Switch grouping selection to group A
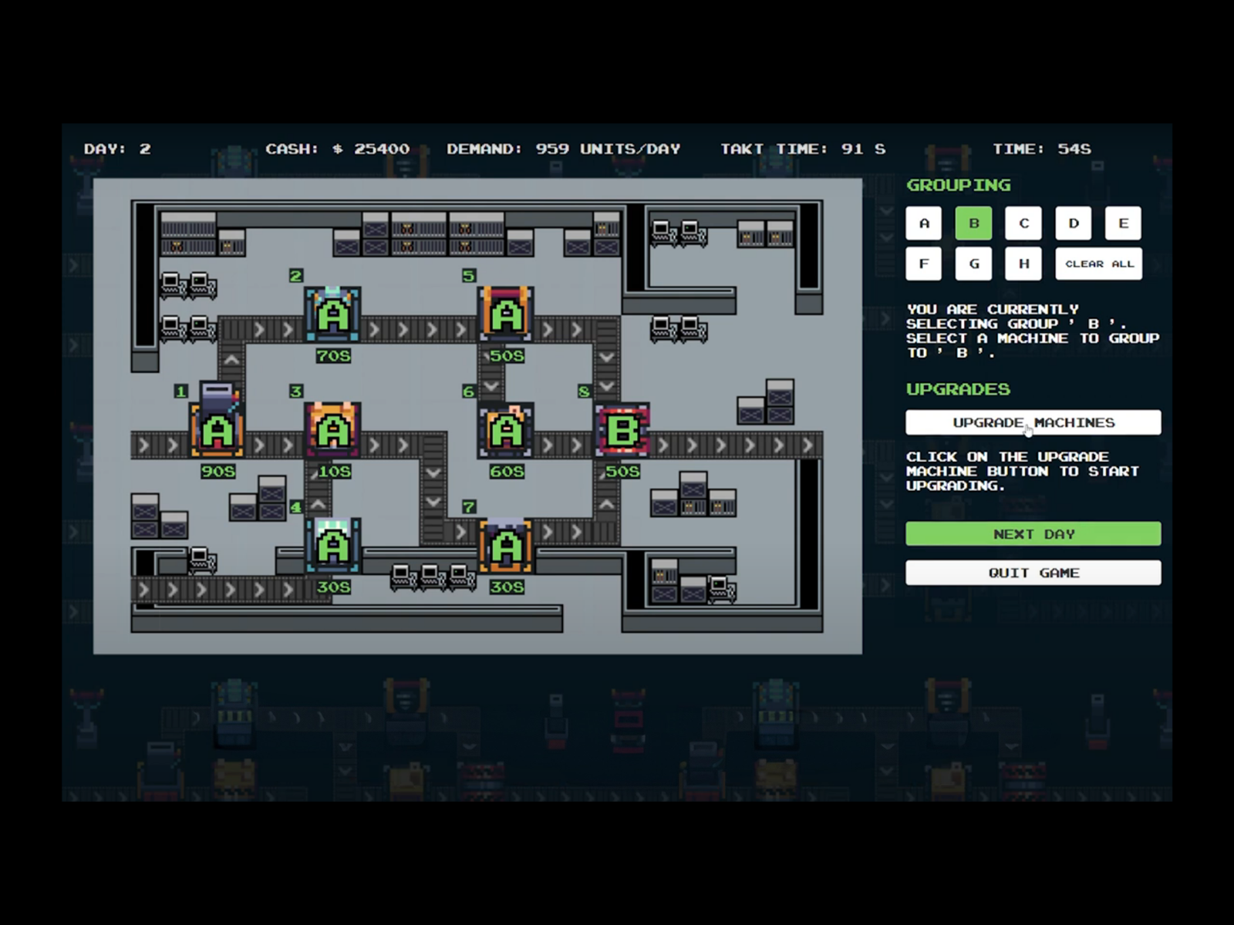 [x=923, y=224]
